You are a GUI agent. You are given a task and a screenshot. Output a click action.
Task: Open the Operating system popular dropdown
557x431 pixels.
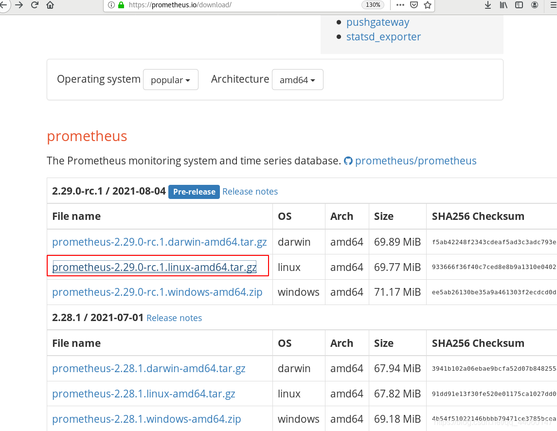tap(171, 80)
